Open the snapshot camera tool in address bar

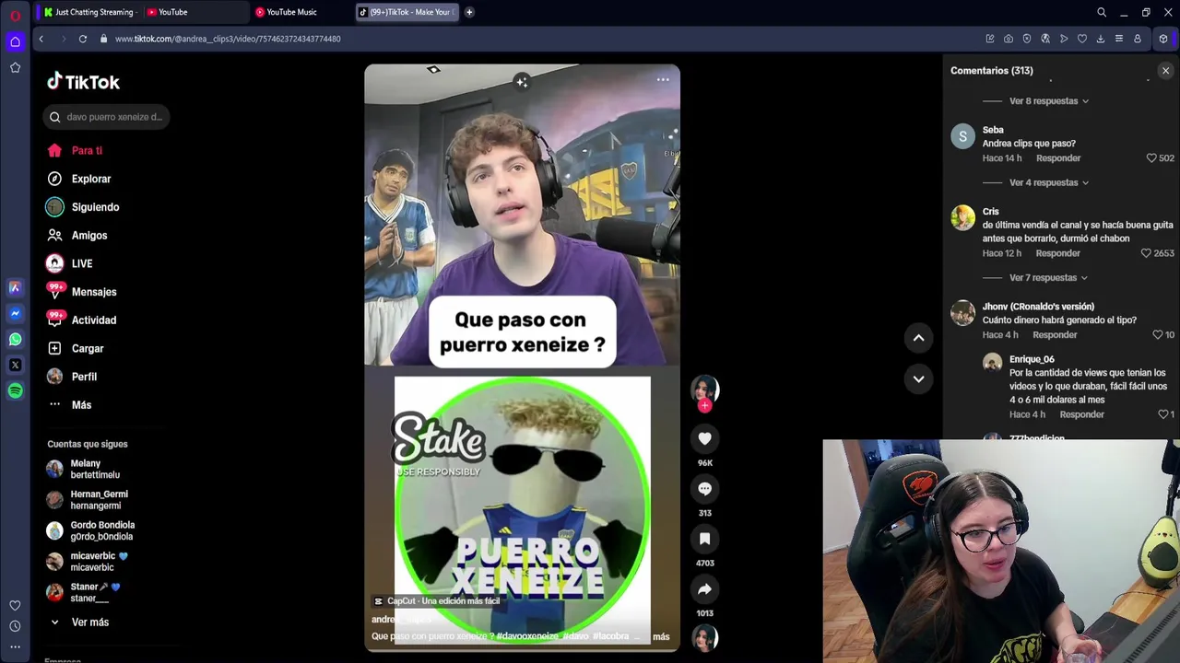(x=1009, y=39)
